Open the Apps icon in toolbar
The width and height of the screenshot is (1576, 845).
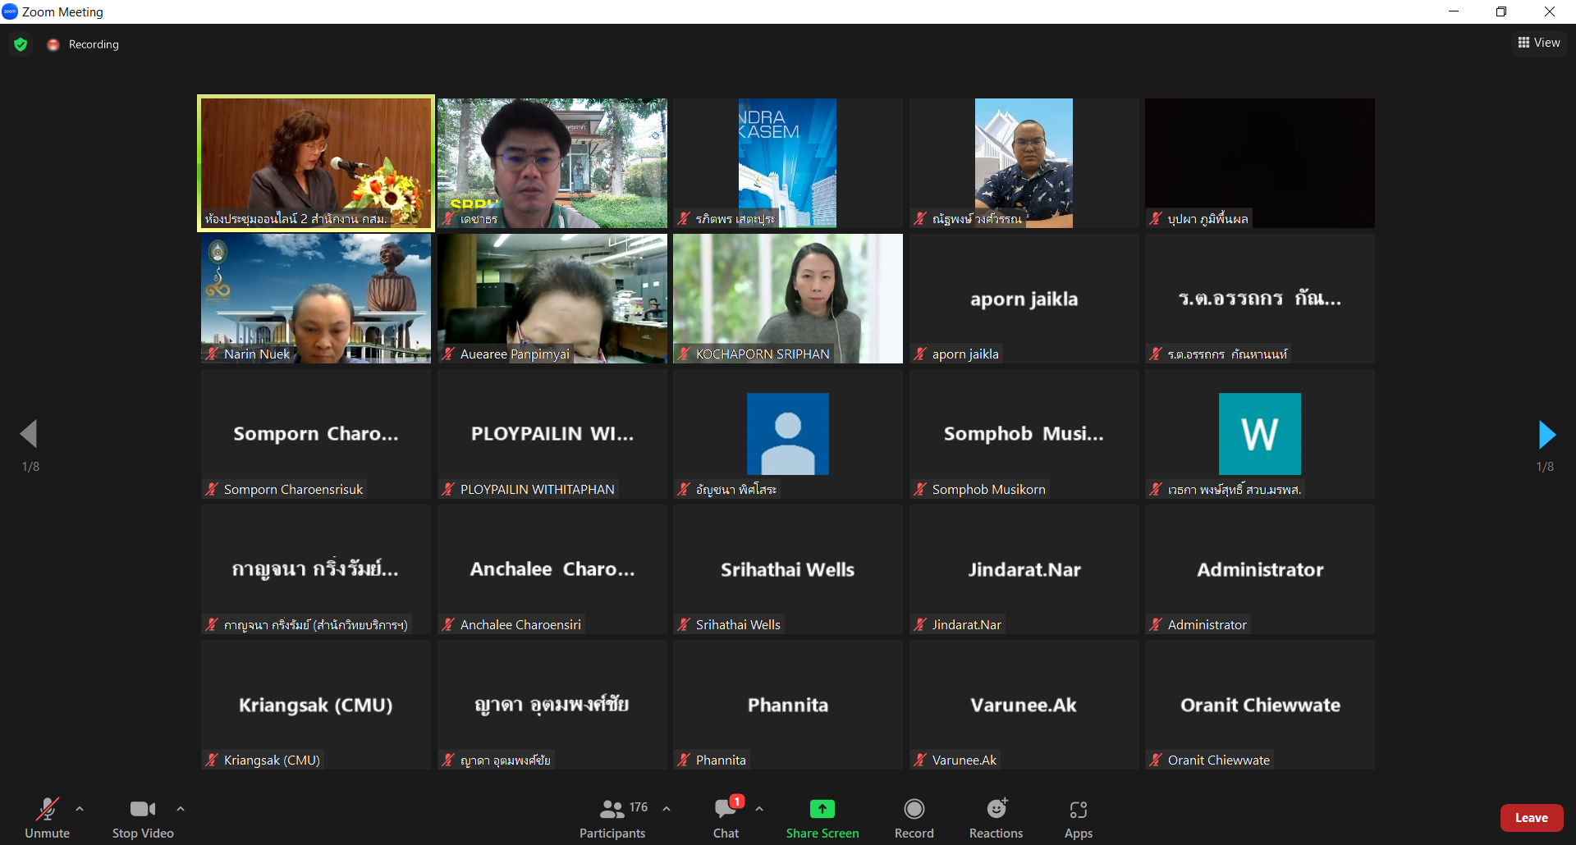tap(1078, 810)
